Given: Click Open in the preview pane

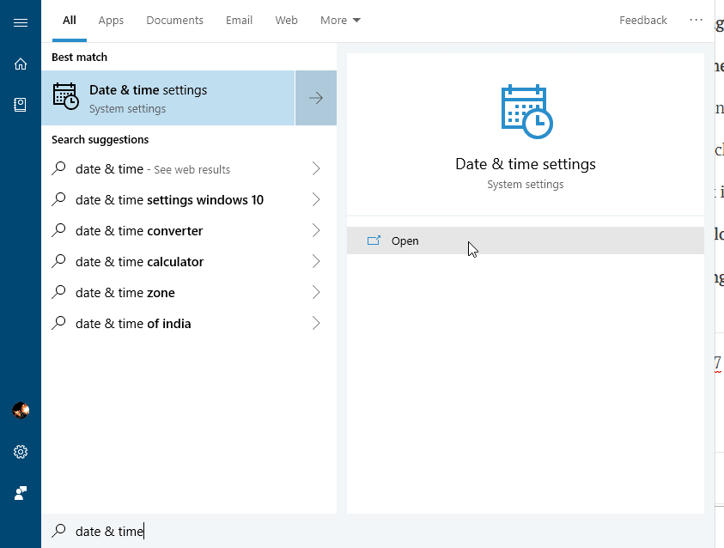Looking at the screenshot, I should (525, 241).
